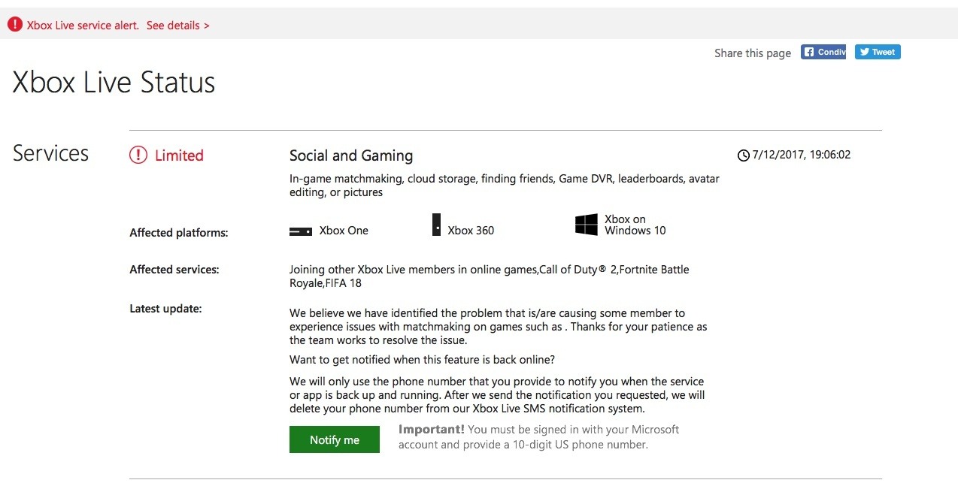This screenshot has height=483, width=958.
Task: Share page via Facebook Condividi button
Action: (823, 52)
